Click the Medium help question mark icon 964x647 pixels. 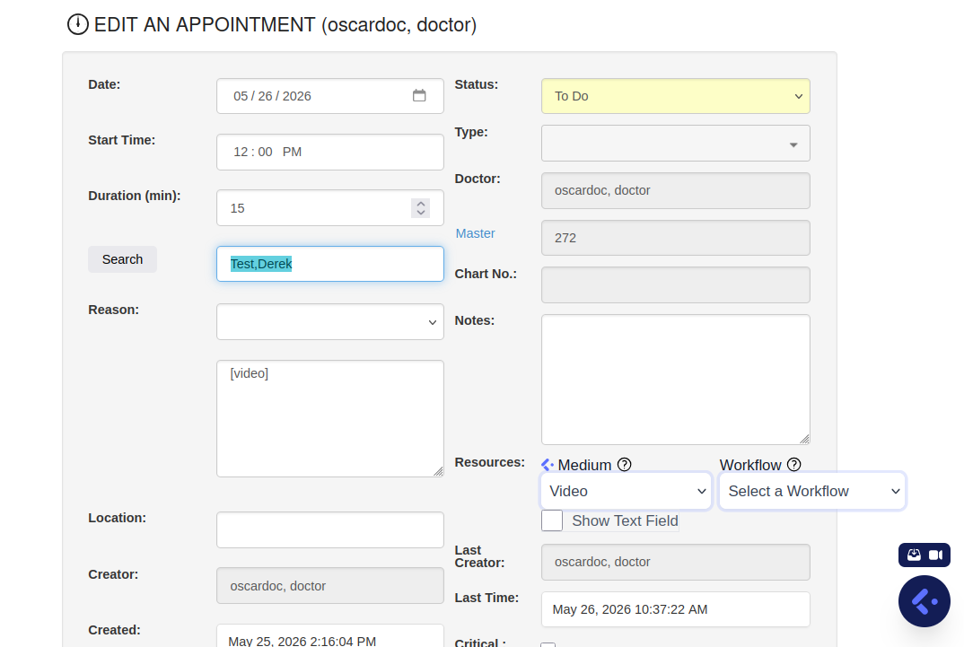click(625, 465)
